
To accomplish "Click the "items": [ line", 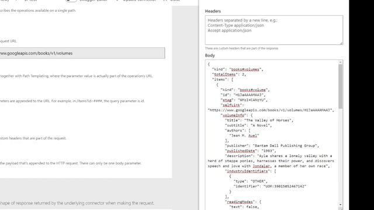I will pyautogui.click(x=223, y=79).
